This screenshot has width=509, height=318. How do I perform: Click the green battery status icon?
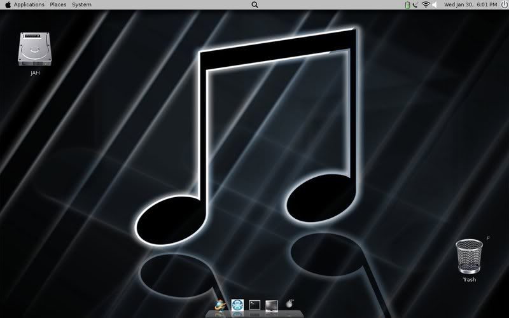click(407, 4)
